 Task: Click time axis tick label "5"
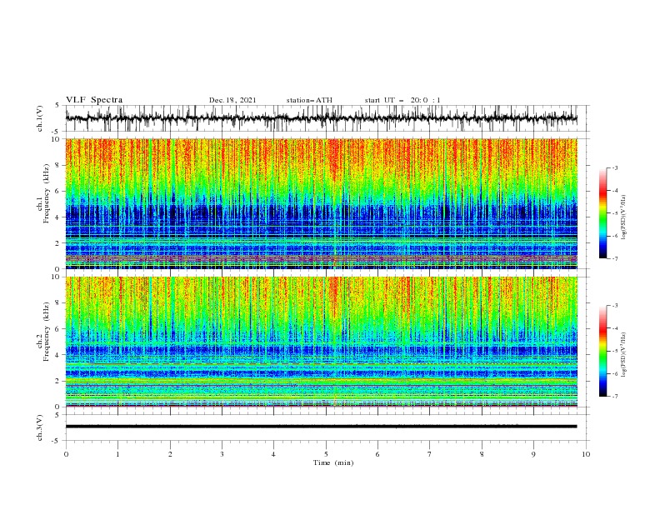pyautogui.click(x=326, y=454)
